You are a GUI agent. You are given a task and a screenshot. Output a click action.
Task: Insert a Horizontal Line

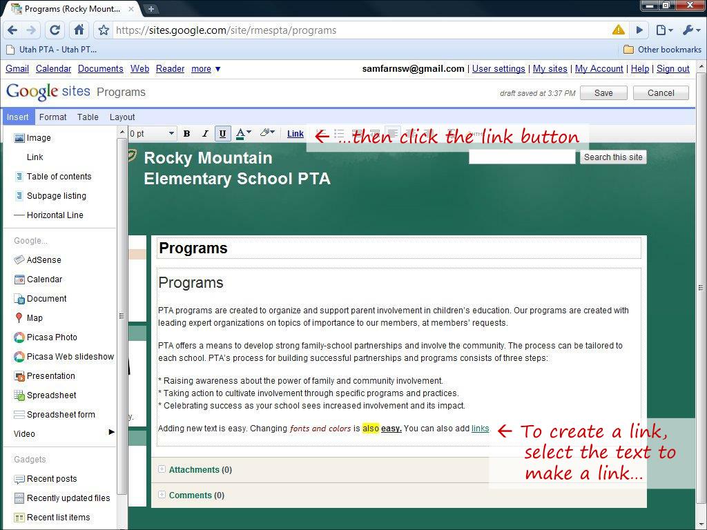(x=49, y=215)
